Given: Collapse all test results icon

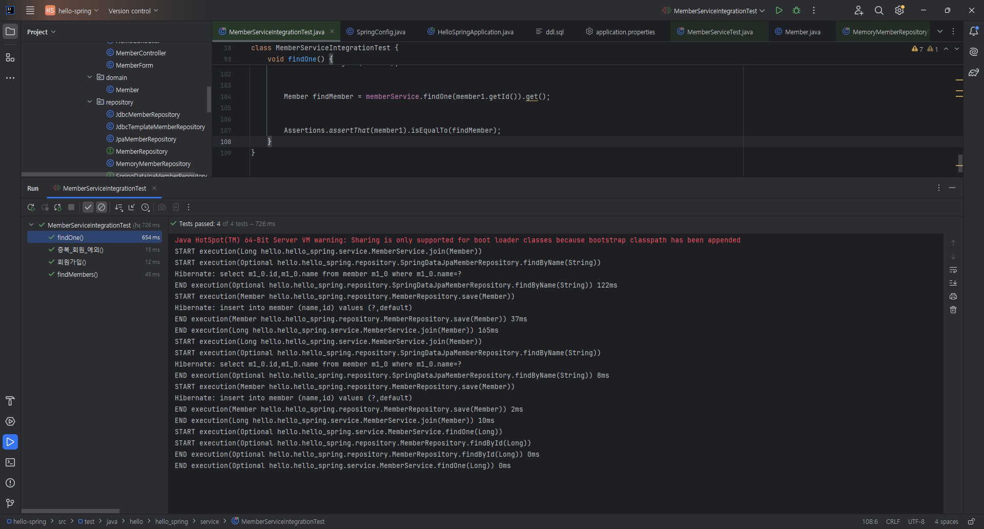Looking at the screenshot, I should tap(132, 207).
